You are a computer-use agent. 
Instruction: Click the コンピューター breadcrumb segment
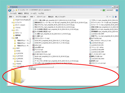24,10
